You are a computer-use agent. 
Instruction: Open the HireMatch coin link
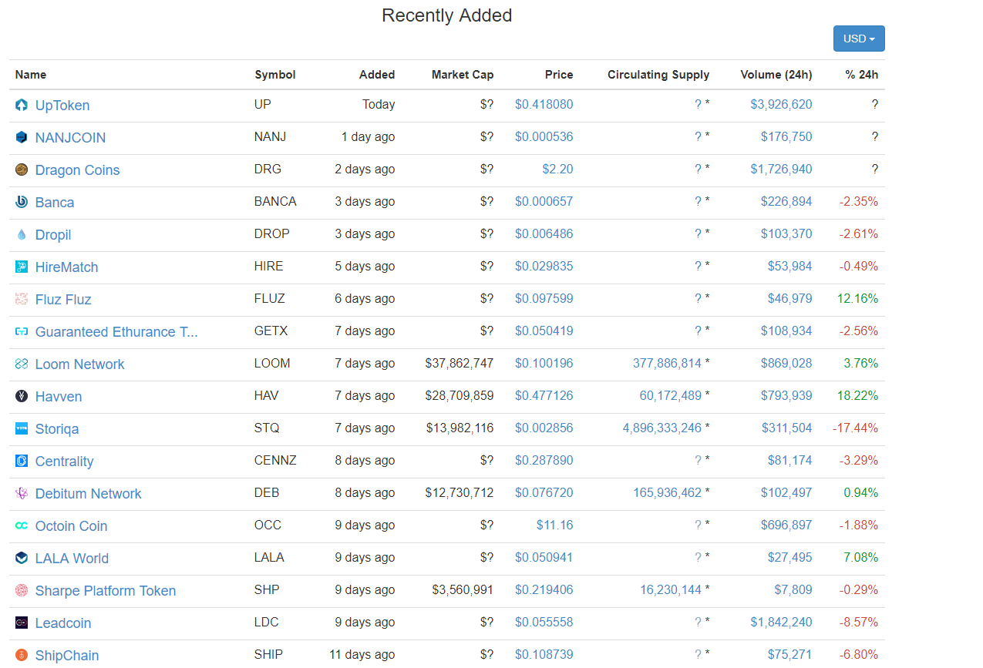point(67,267)
